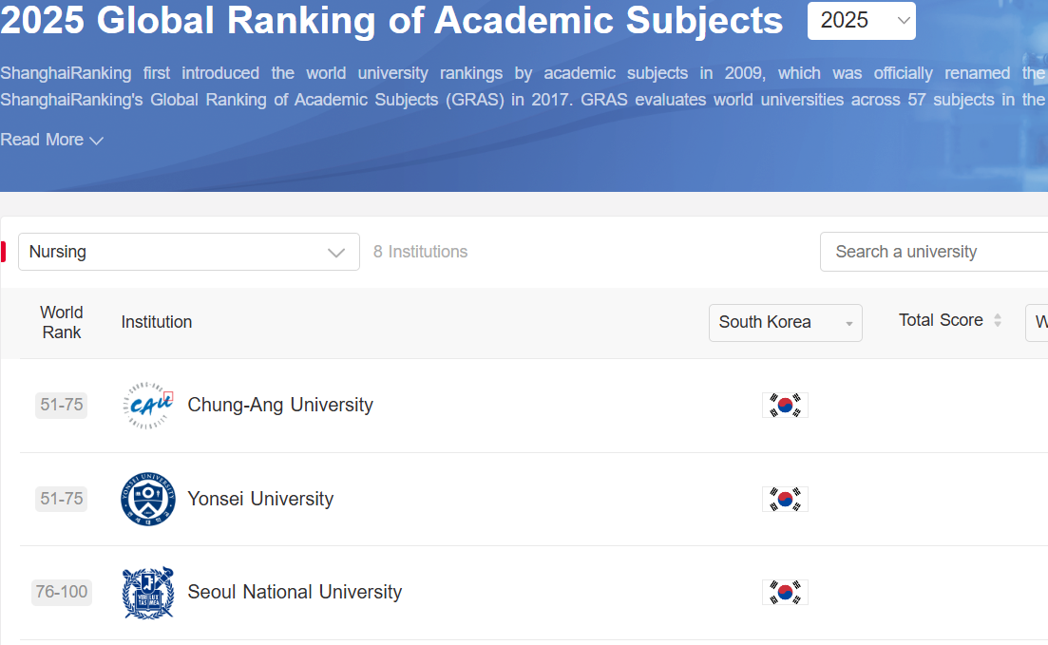
Task: Open the Seoul National University name link
Action: [295, 593]
